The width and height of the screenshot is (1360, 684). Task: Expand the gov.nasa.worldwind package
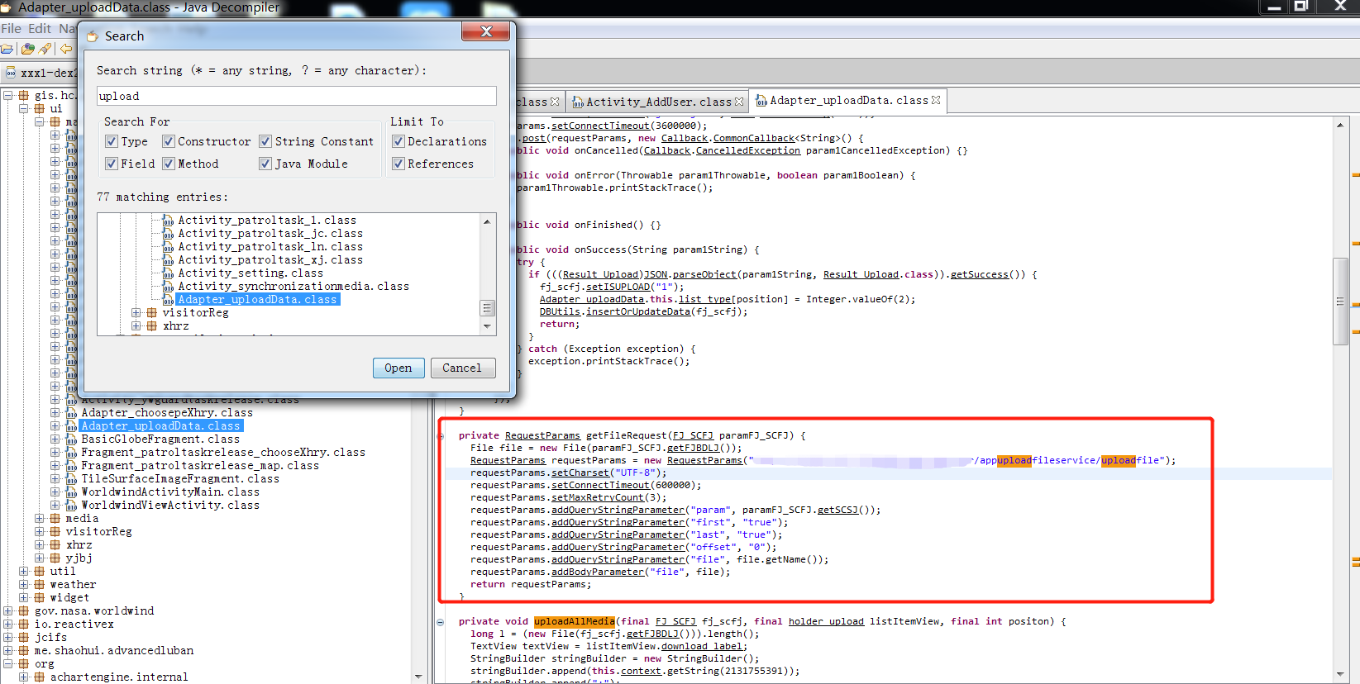click(x=8, y=611)
